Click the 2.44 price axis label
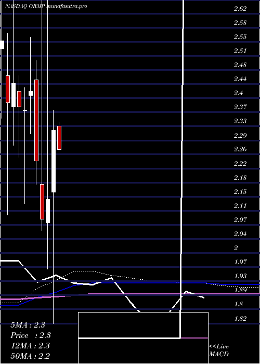This screenshot has height=364, width=260. (x=240, y=79)
